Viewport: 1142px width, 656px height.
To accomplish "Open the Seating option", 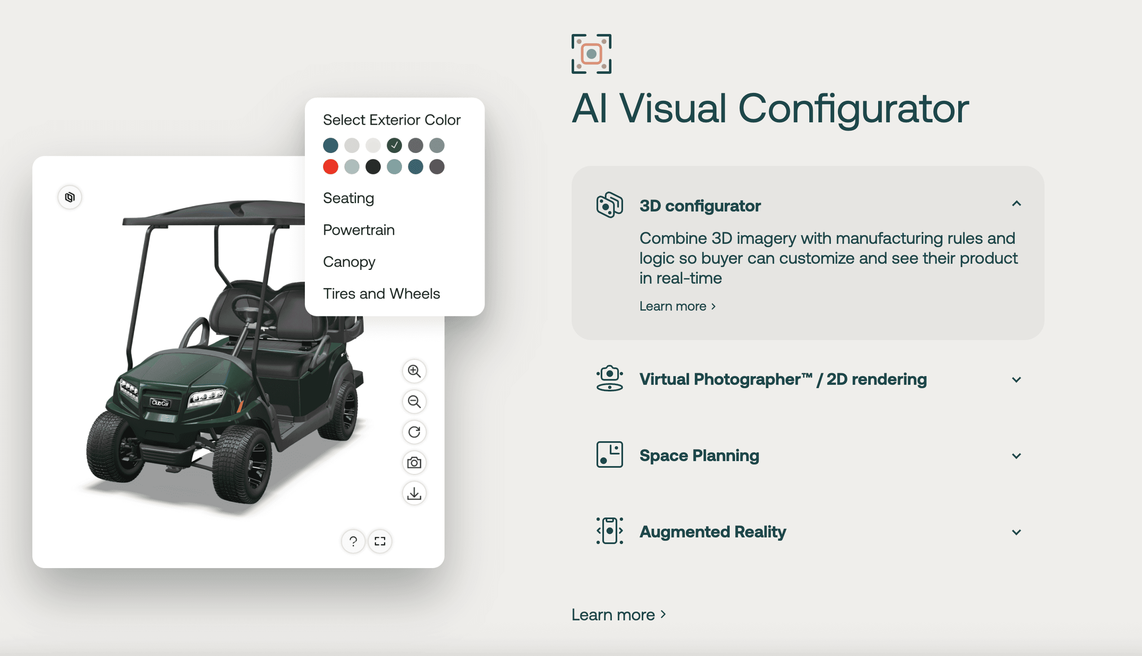I will [348, 198].
